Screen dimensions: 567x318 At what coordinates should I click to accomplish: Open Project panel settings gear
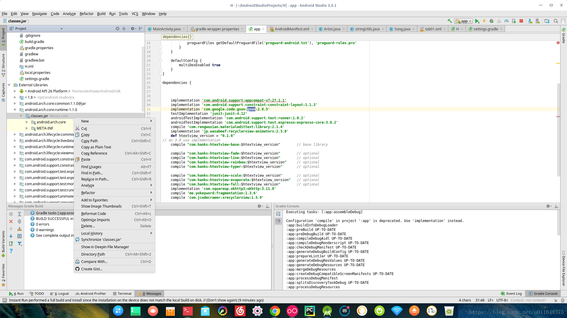pos(133,29)
